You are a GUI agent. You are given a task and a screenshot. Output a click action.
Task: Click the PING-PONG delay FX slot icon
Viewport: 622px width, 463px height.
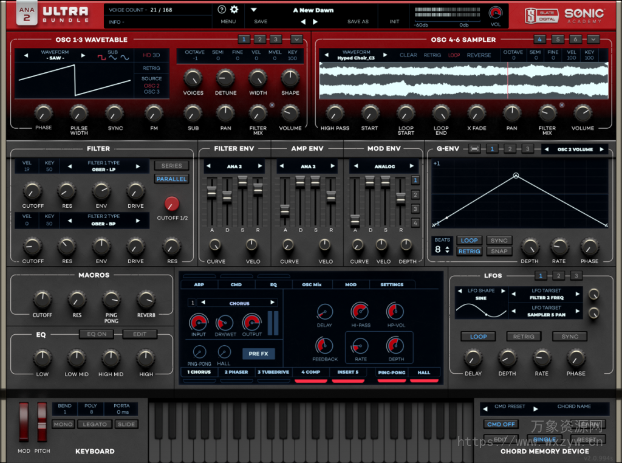(x=391, y=372)
